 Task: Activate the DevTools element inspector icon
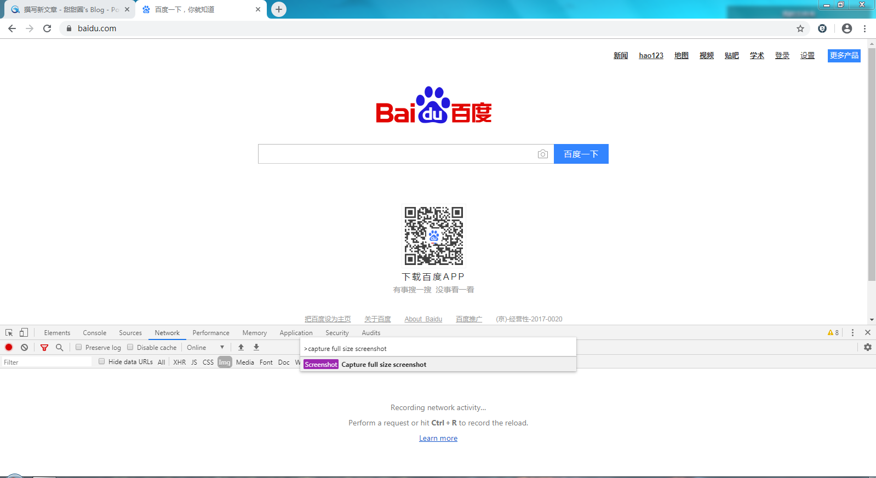pos(9,332)
